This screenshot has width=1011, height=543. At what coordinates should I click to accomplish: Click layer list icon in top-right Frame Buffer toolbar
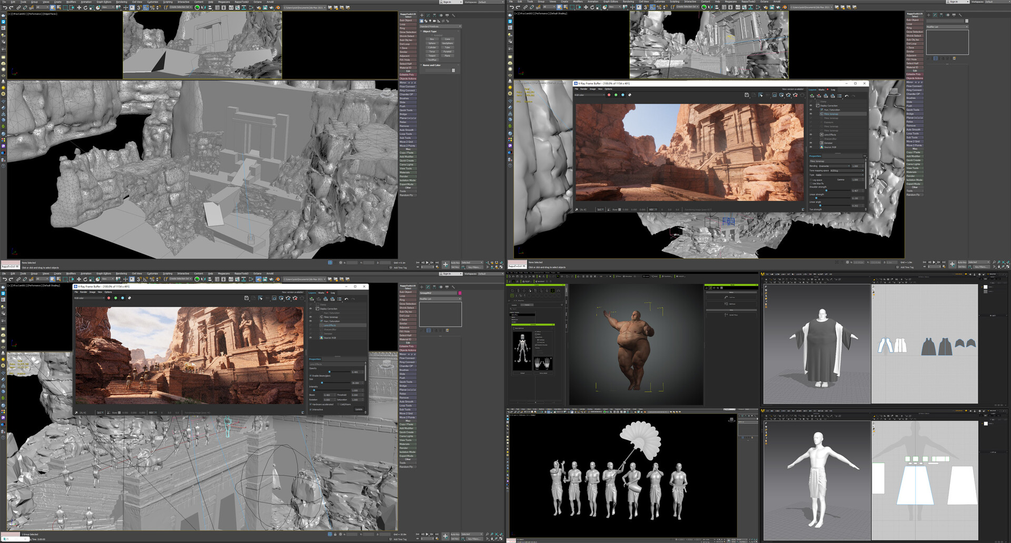click(839, 95)
